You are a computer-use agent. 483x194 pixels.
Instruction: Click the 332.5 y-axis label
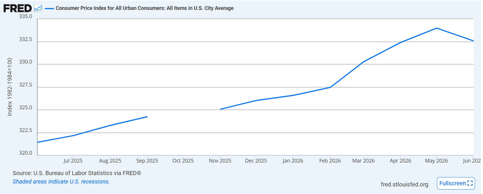(26, 40)
